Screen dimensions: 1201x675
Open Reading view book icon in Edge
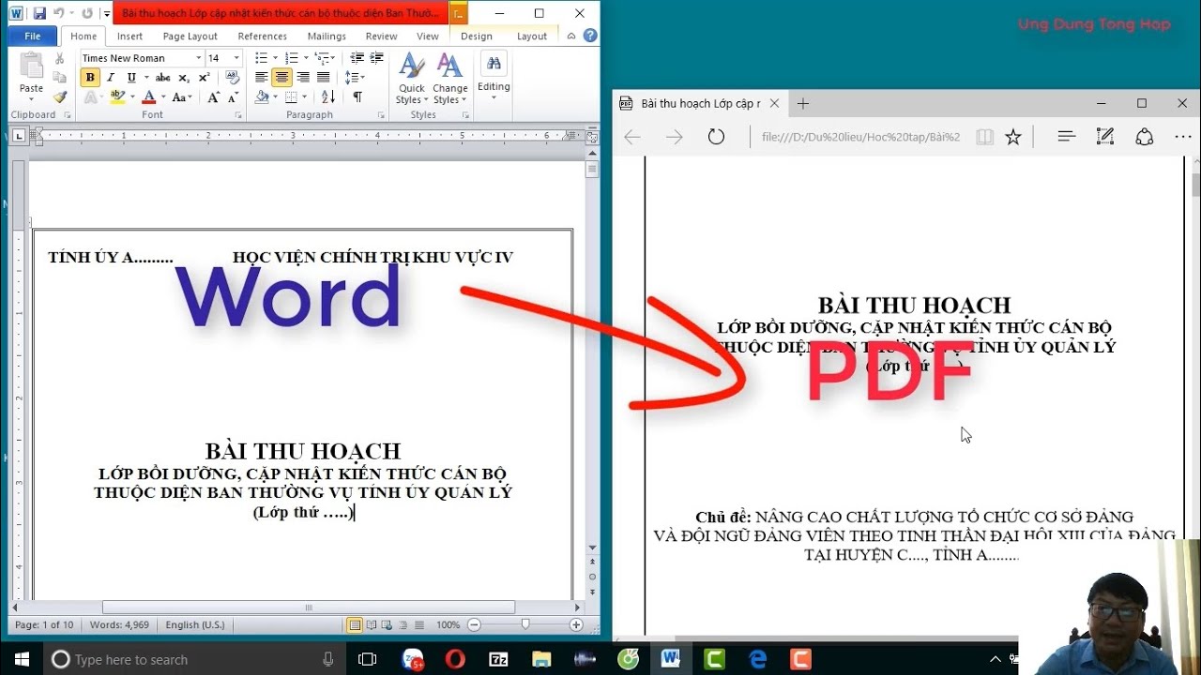[x=984, y=137]
